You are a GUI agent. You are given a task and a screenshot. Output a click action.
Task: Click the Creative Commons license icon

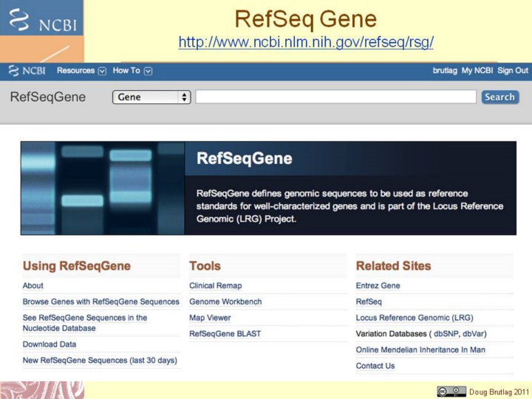[x=451, y=391]
